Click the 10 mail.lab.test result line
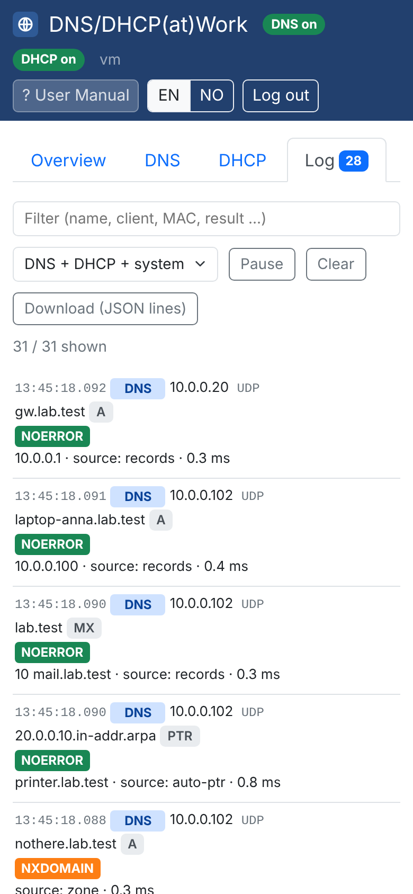Screen dimensions: 413x894 [148, 675]
